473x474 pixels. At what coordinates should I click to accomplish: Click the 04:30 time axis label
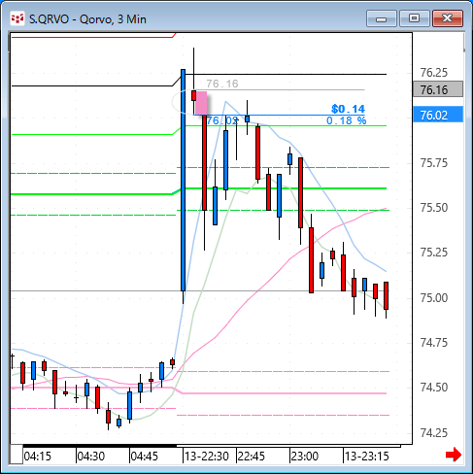91,457
